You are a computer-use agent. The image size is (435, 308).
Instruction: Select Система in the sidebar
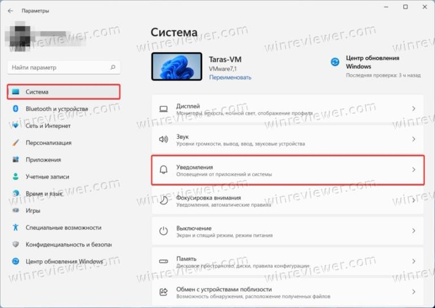[x=64, y=92]
